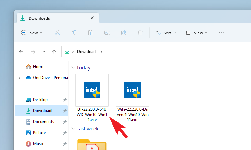The width and height of the screenshot is (251, 150).
Task: Open Music in the sidebar
Action: coord(41,143)
